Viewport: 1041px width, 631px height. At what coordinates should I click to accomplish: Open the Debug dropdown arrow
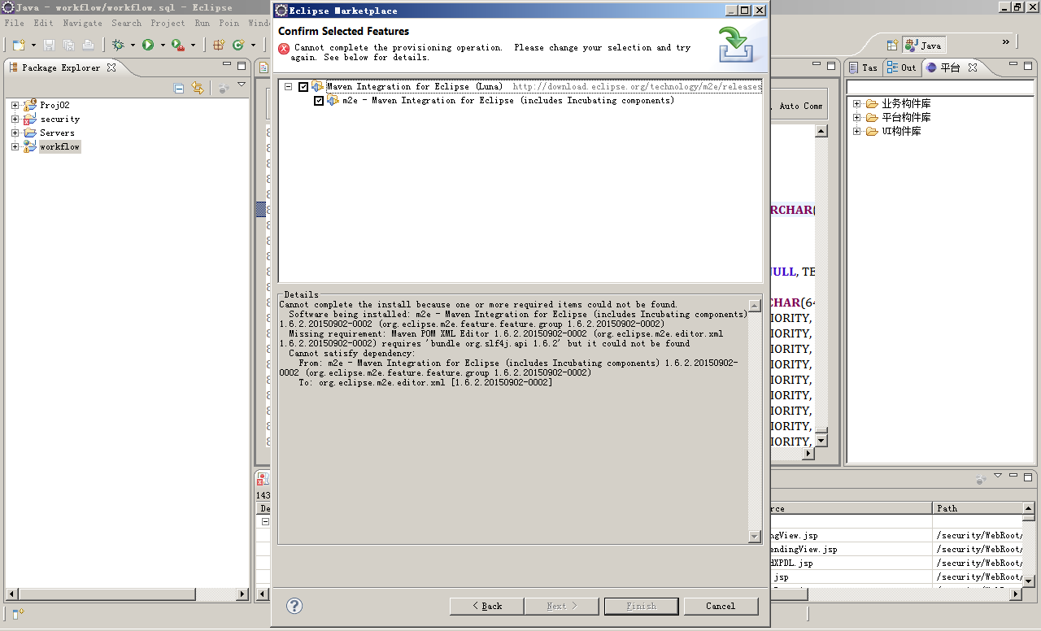133,46
